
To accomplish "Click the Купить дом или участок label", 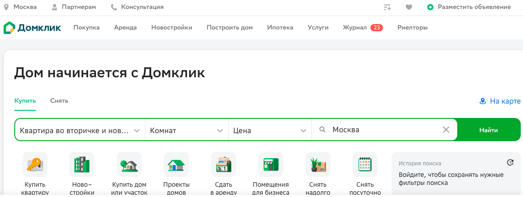I will point(129,189).
